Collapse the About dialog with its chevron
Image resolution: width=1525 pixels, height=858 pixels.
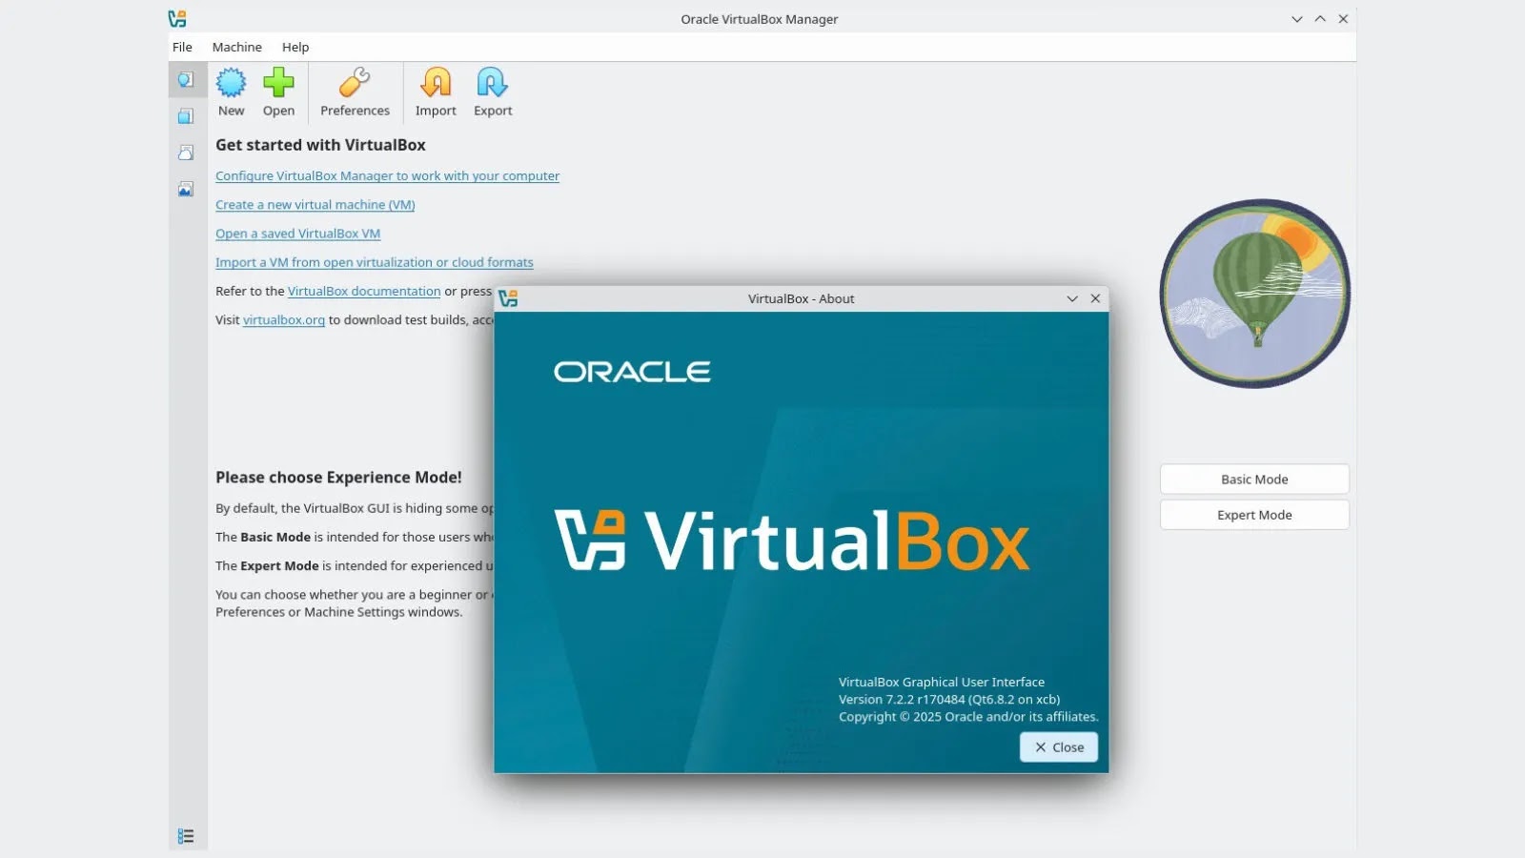1072,298
